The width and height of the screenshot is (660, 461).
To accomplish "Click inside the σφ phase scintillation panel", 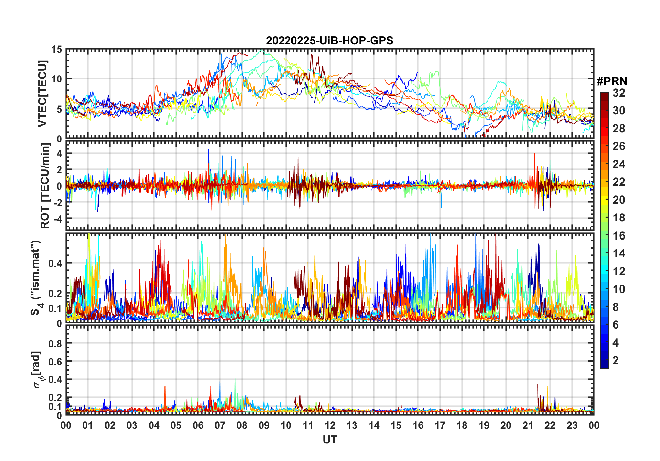I will coord(330,369).
